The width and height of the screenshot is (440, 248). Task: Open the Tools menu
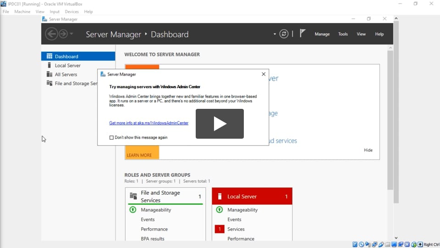343,34
